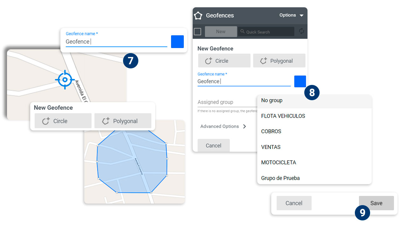Open the Options dropdown
407x229 pixels.
pyautogui.click(x=291, y=15)
